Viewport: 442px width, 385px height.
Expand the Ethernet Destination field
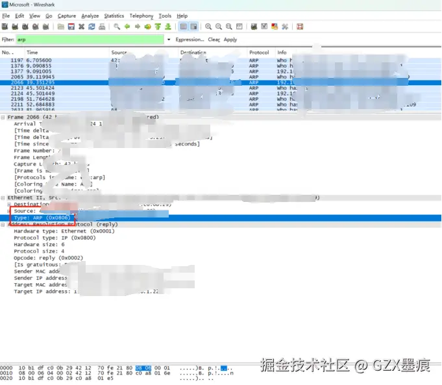[x=9, y=205]
